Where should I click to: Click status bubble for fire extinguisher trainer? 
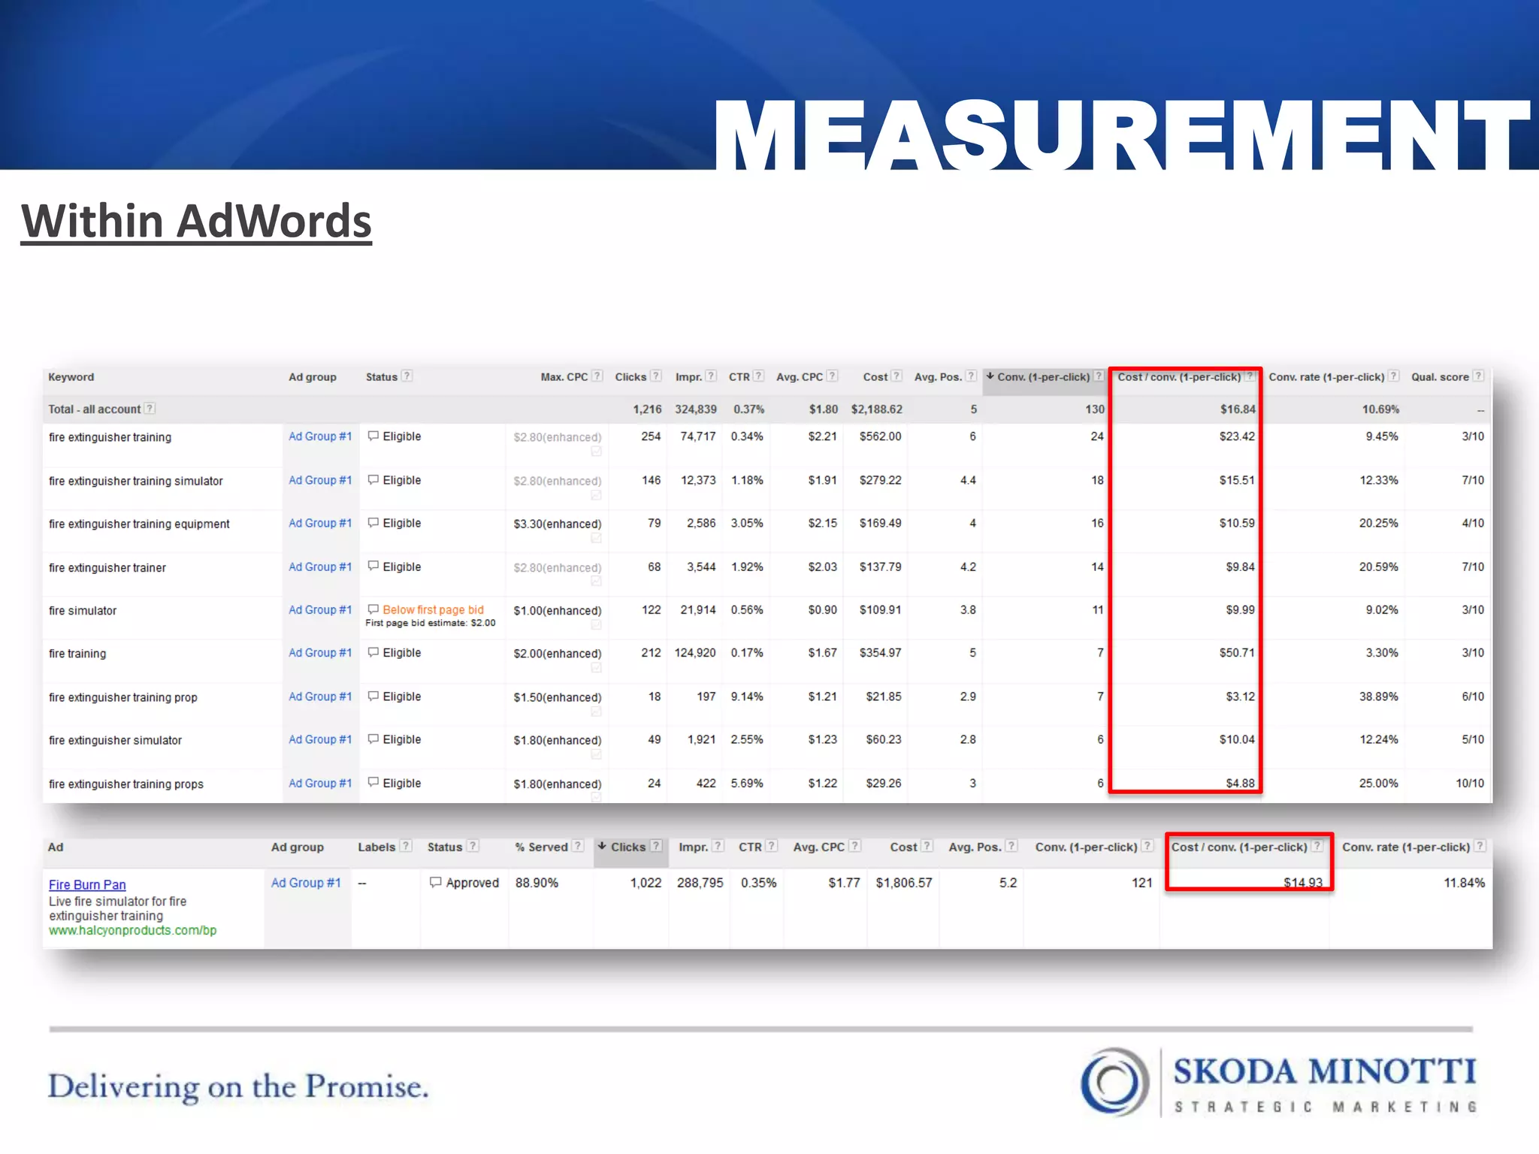click(x=373, y=566)
